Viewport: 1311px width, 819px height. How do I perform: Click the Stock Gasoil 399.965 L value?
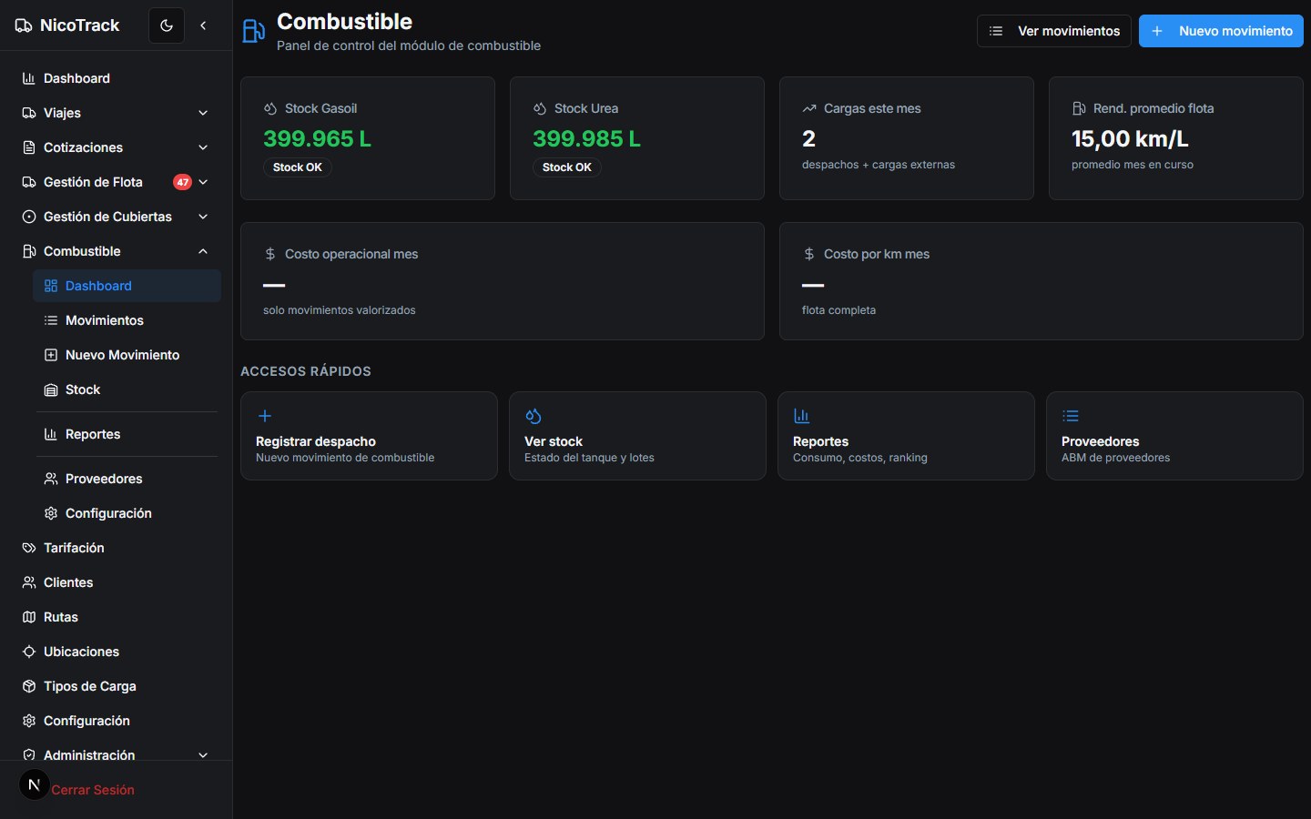317,138
